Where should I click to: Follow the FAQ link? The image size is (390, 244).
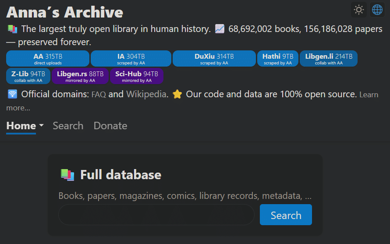pos(99,95)
